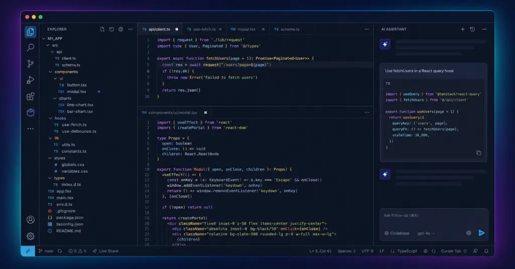Change indentation via Spaces: 2

[x=347, y=251]
